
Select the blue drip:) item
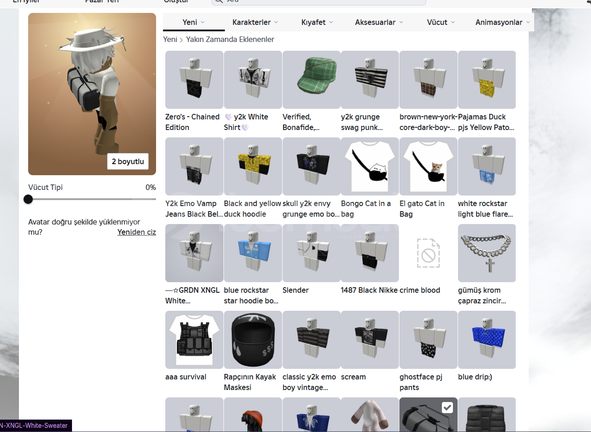pos(487,340)
